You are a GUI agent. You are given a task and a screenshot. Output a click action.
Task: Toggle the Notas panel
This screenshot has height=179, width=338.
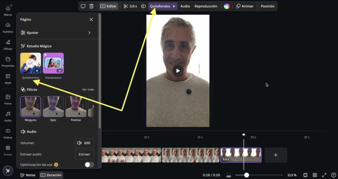pos(28,175)
